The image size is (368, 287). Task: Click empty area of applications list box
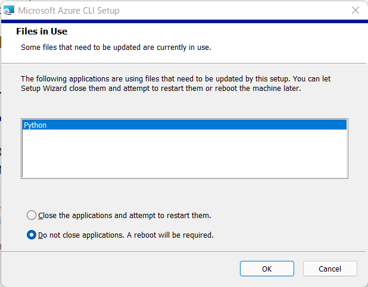[185, 154]
